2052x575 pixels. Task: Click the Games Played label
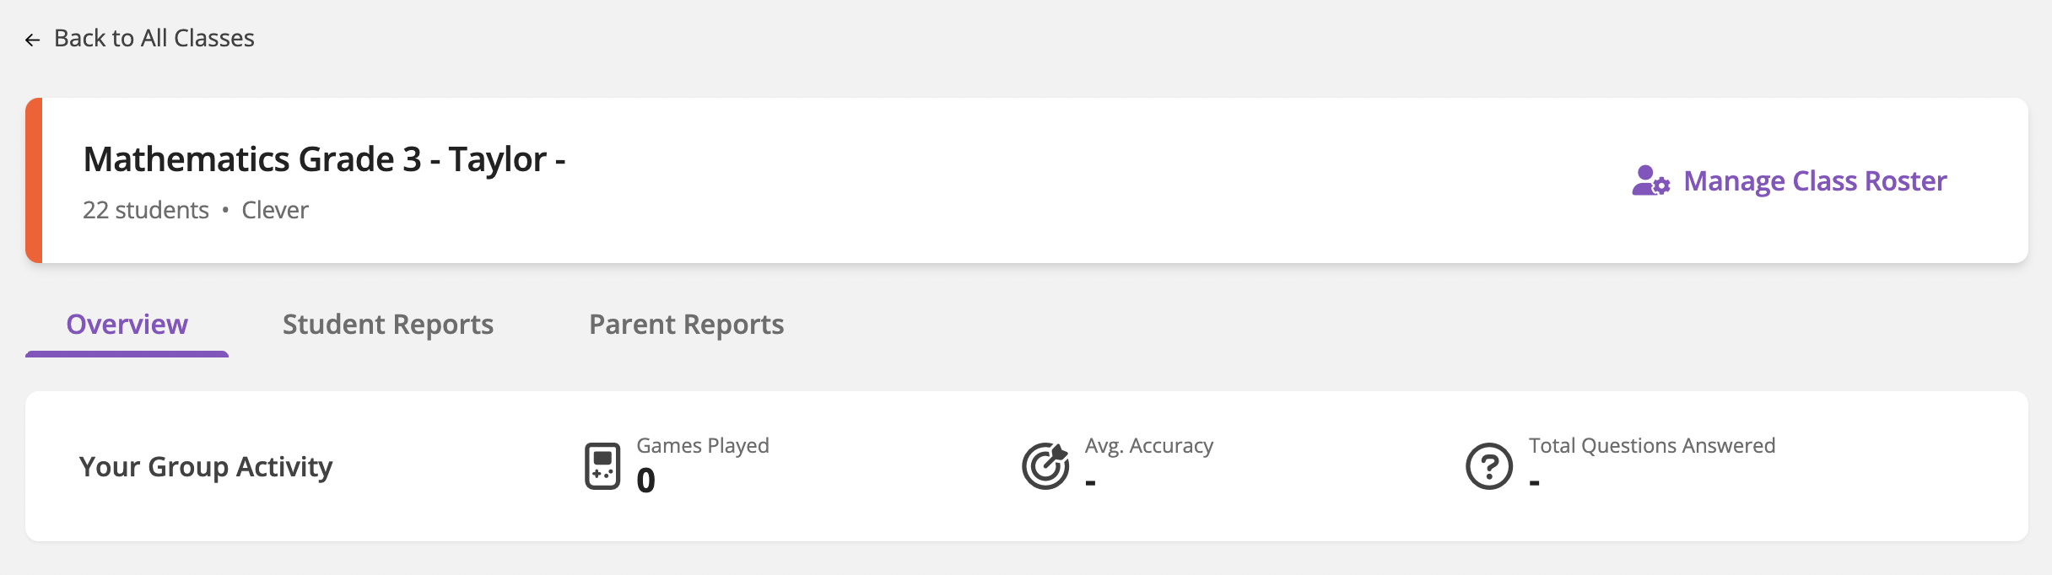click(703, 445)
